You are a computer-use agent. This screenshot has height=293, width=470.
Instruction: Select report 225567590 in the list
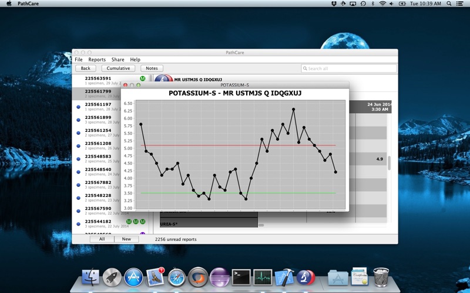pyautogui.click(x=96, y=210)
